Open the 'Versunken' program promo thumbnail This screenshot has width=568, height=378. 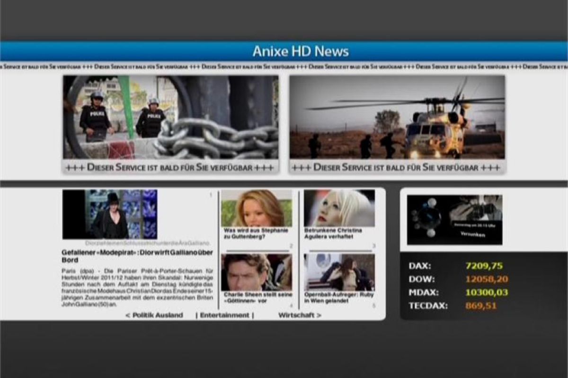(454, 220)
